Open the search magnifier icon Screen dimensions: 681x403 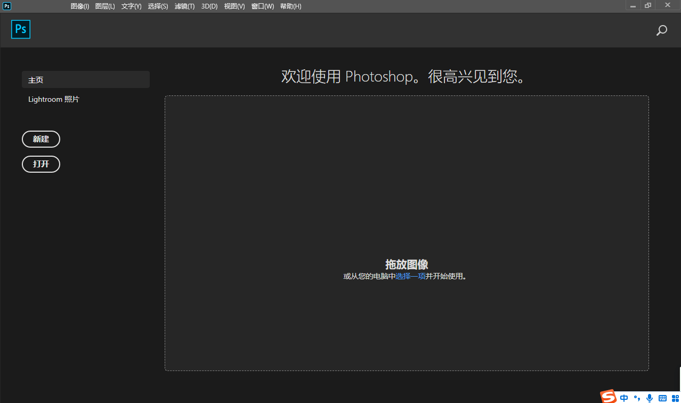(x=661, y=30)
